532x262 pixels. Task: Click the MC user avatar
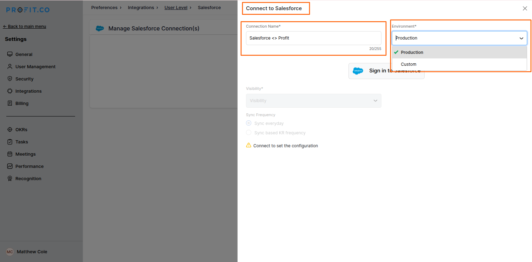point(10,252)
